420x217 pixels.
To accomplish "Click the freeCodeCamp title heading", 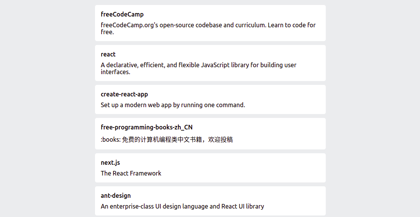I will 122,15.
